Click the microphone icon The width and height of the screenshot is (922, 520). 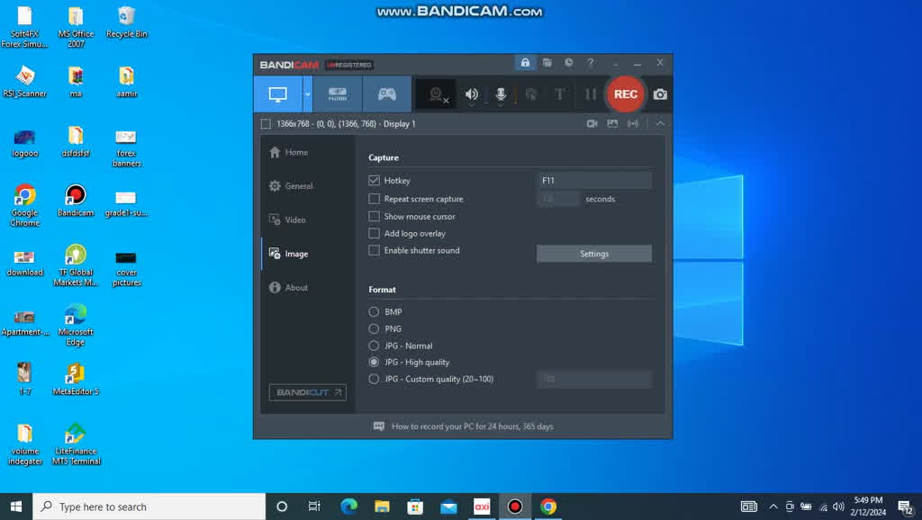coord(501,94)
